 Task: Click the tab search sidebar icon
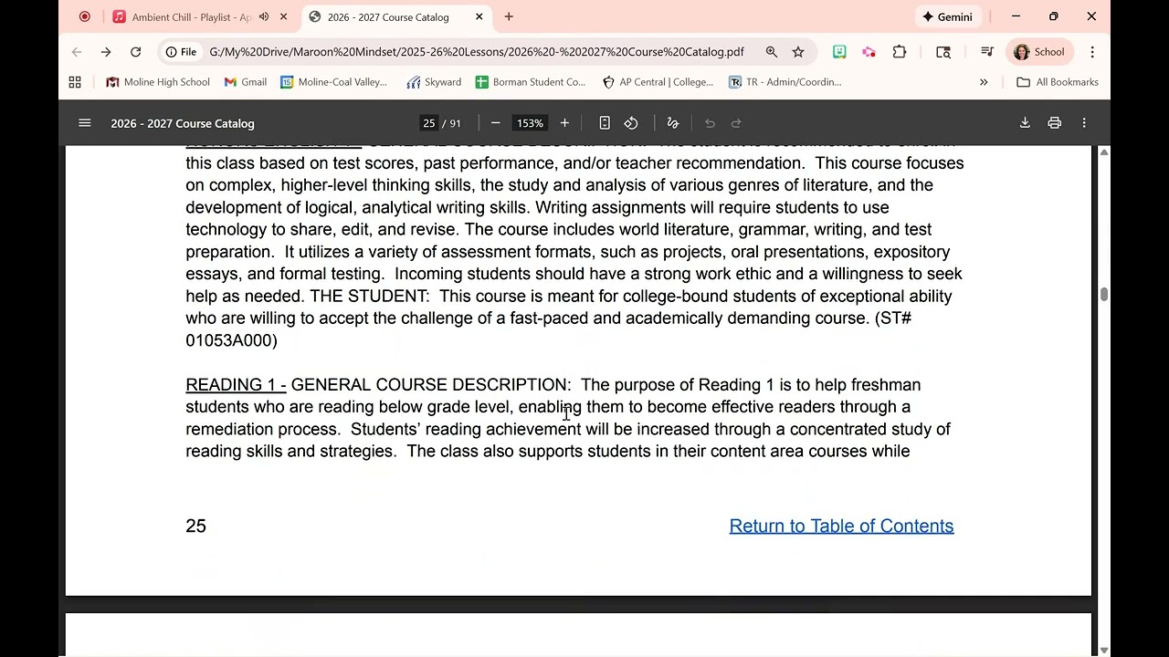point(943,52)
